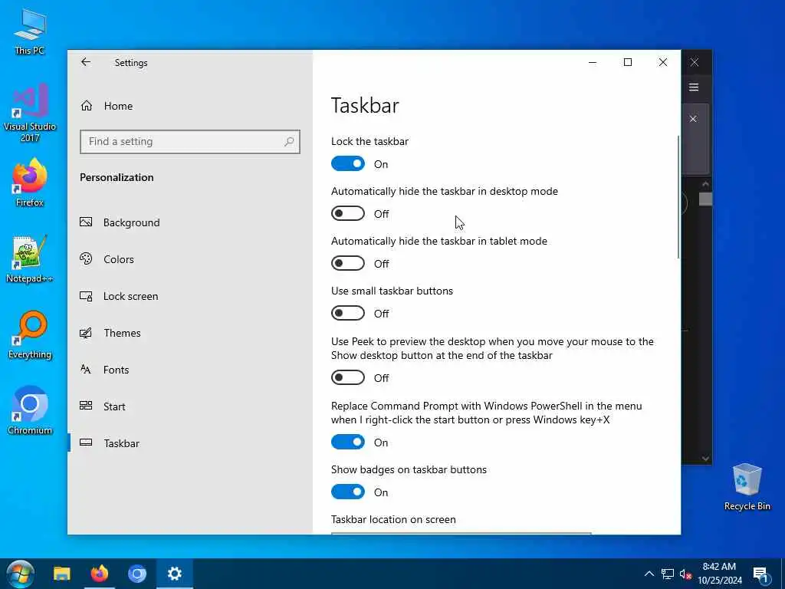Click into the Find a setting search box
The image size is (785, 589).
coord(190,142)
